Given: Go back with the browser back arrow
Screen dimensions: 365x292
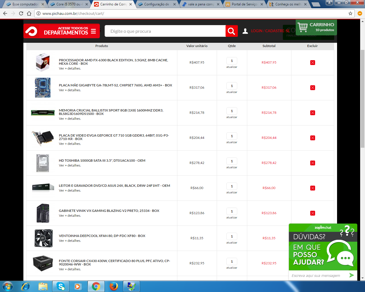Looking at the screenshot, I should (x=5, y=13).
